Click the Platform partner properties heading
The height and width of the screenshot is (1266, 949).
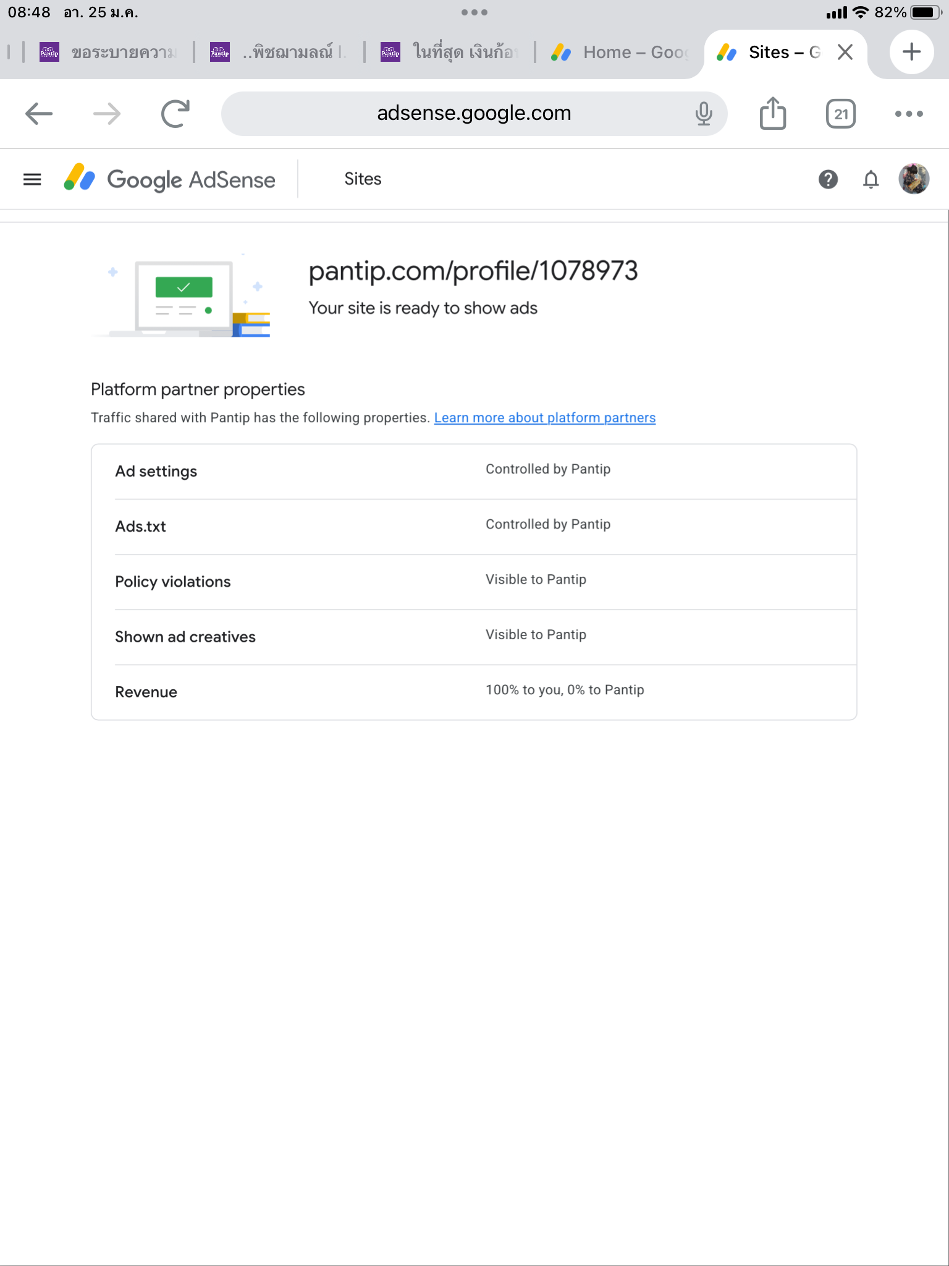tap(198, 389)
